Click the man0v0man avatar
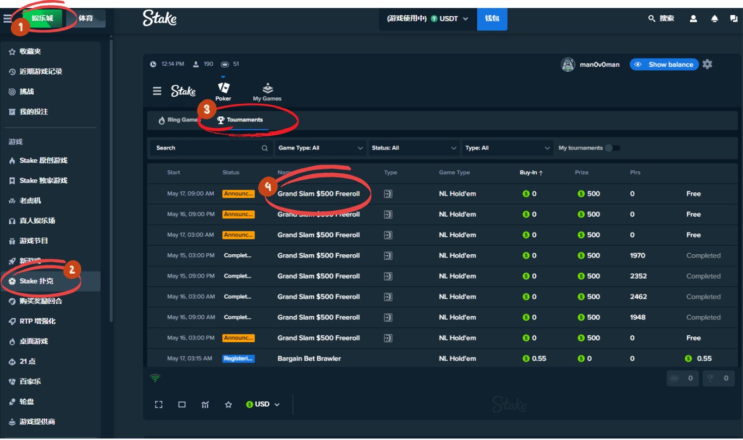Screen dimensions: 743x440 pos(568,65)
